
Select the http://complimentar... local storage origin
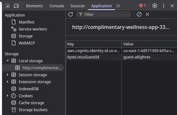[x=42, y=68]
